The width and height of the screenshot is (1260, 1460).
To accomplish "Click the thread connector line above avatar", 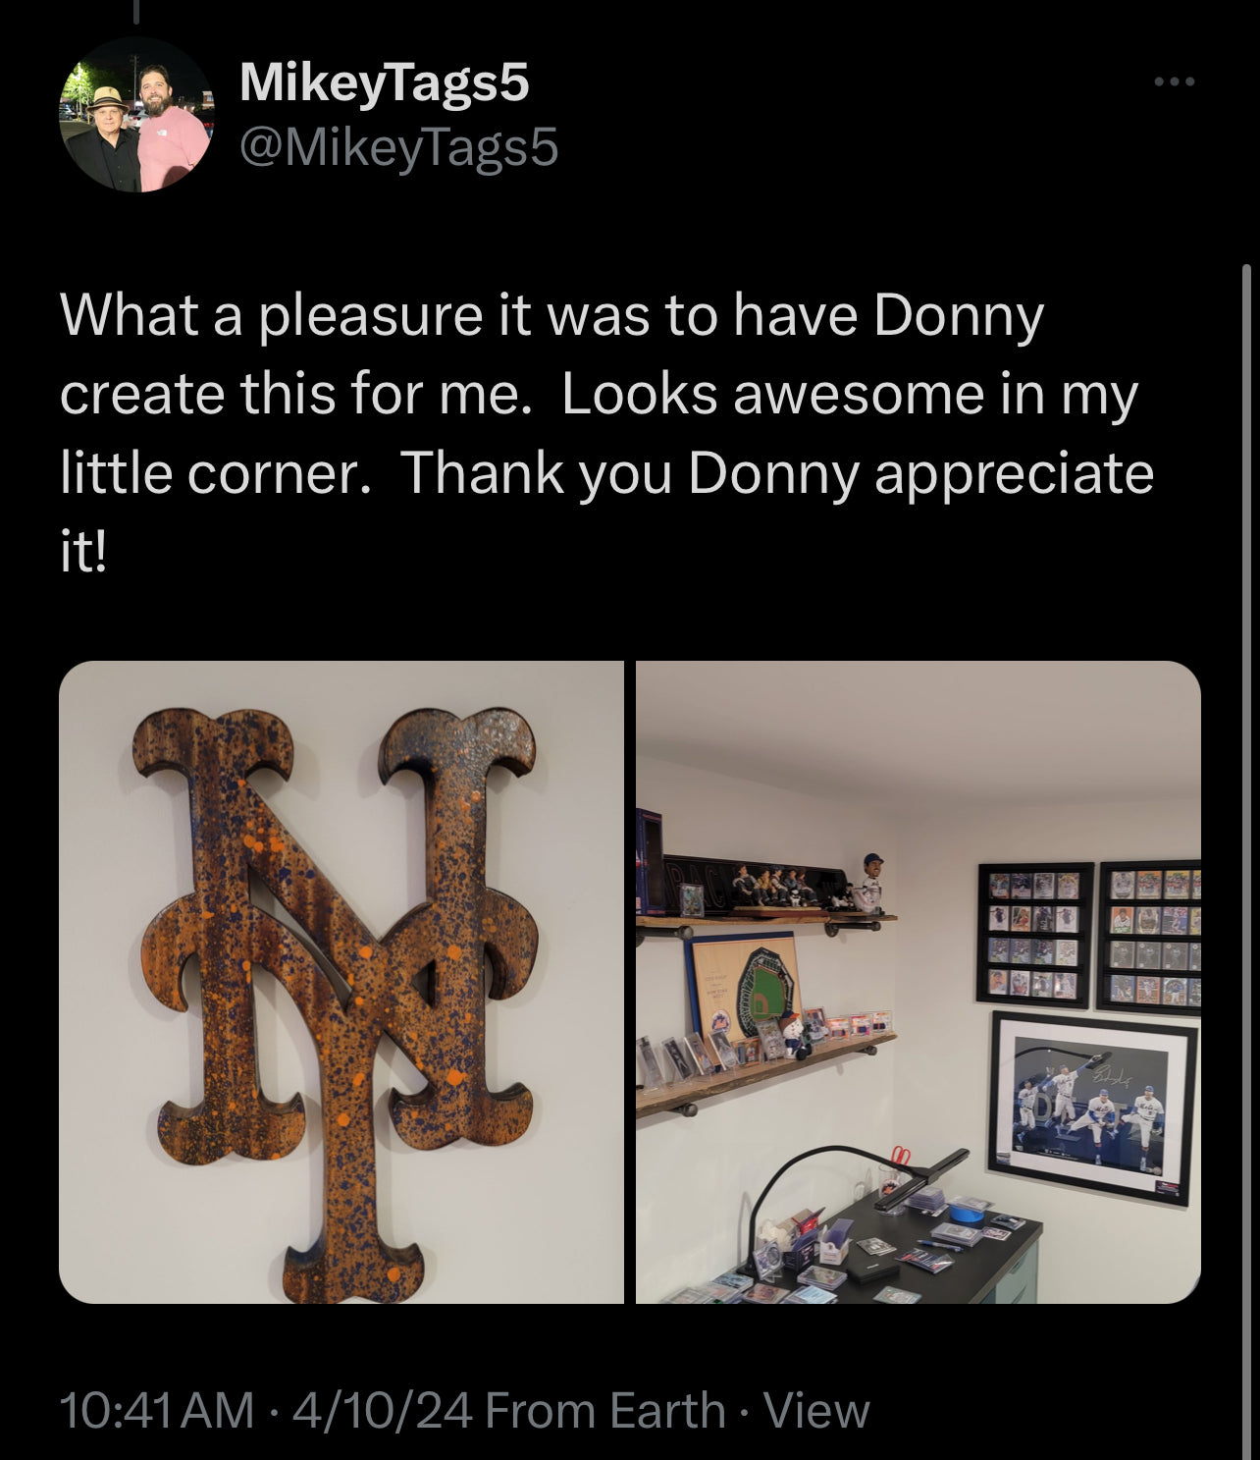I will (x=135, y=11).
